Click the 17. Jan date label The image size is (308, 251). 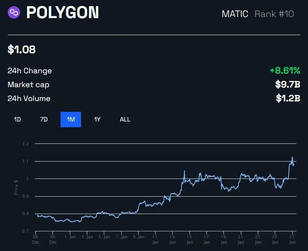click(206, 239)
